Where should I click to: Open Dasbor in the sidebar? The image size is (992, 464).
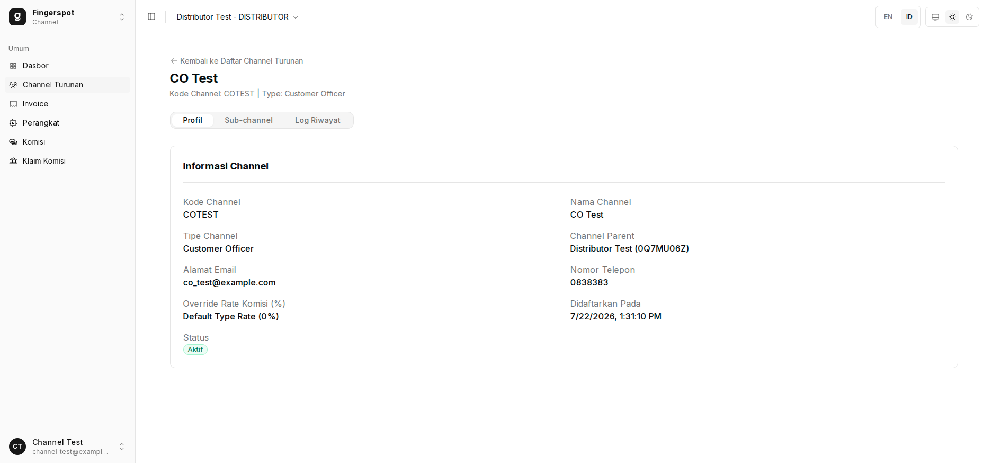(x=67, y=66)
